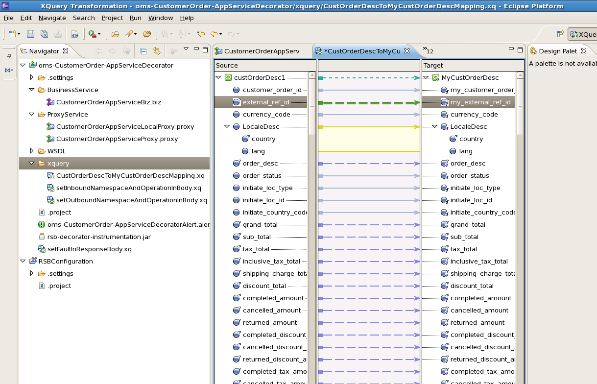The image size is (597, 384).
Task: Open the Navigator view menu dropdown
Action: 186,49
